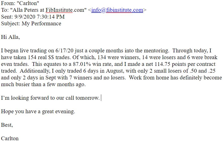
Task: Click the Hi Alla greeting
Action: (10, 37)
